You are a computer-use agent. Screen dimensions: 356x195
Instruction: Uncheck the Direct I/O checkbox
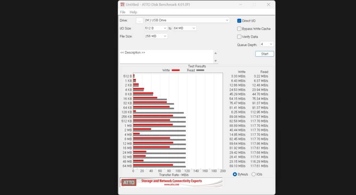click(239, 21)
